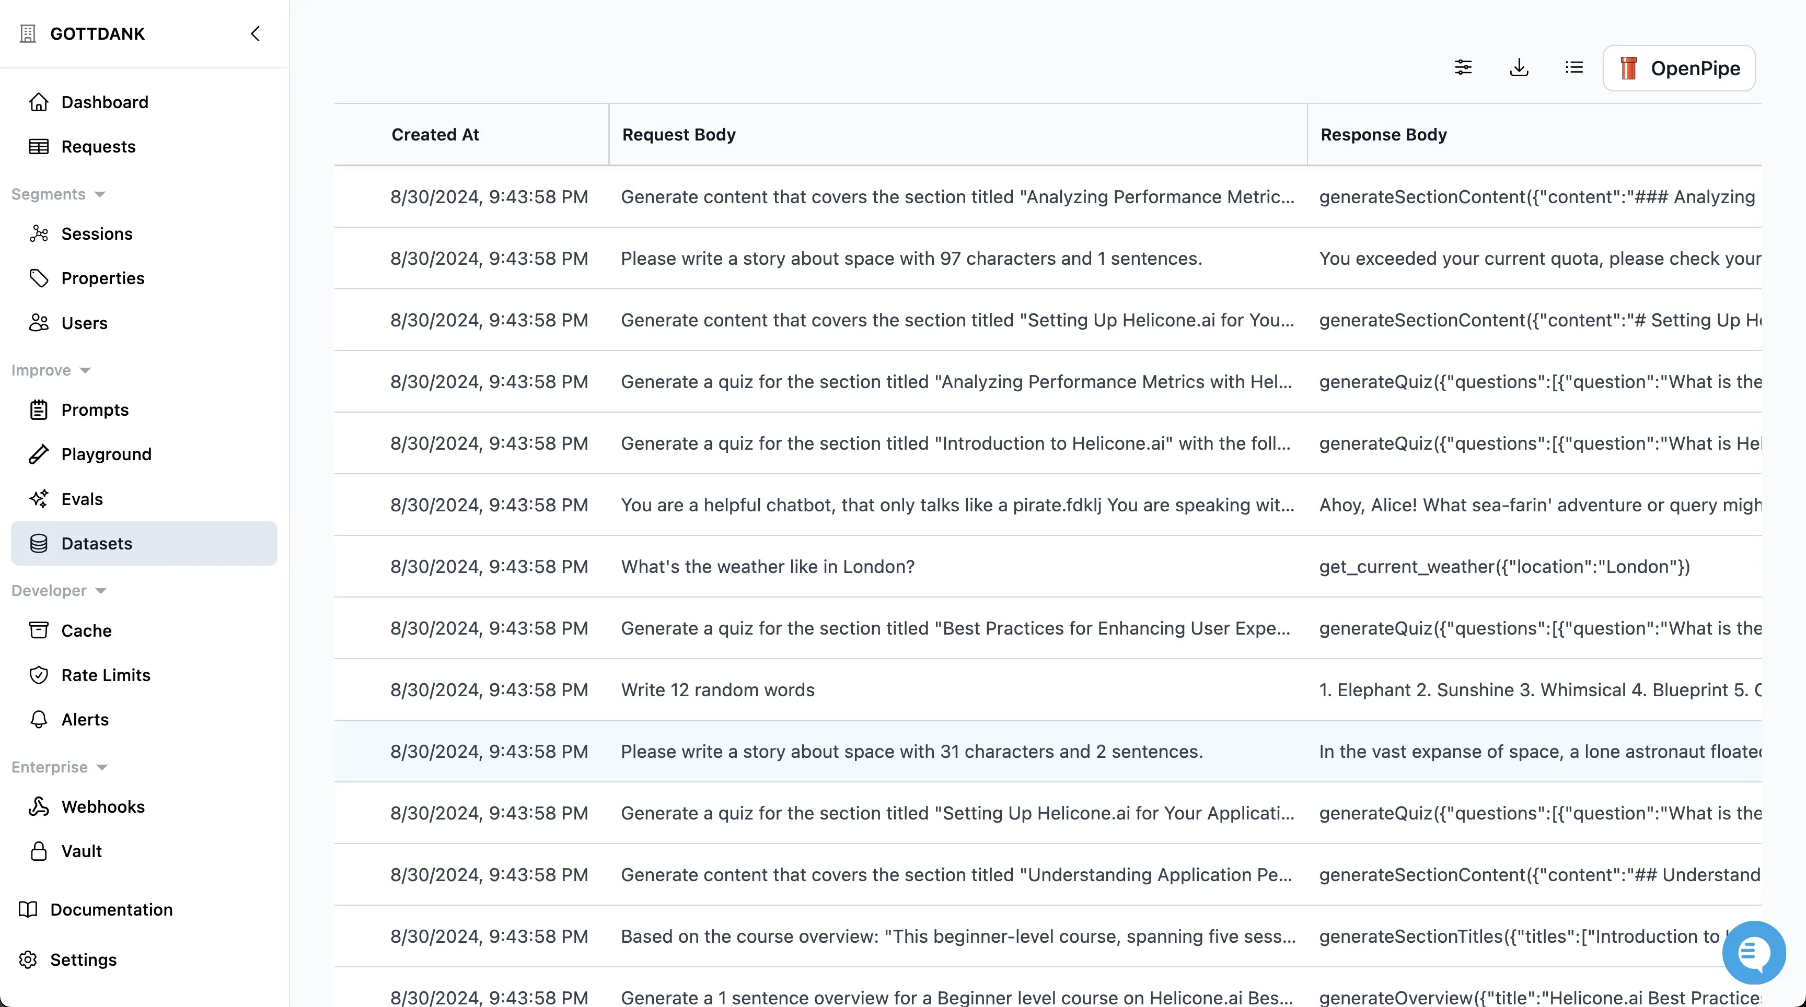Click the download export icon
The width and height of the screenshot is (1806, 1007).
(x=1519, y=67)
